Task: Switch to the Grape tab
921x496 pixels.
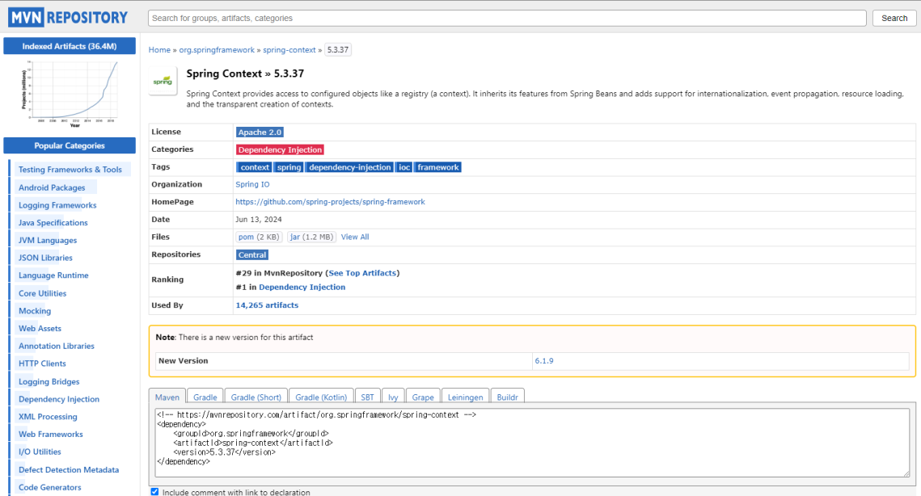Action: pyautogui.click(x=423, y=397)
